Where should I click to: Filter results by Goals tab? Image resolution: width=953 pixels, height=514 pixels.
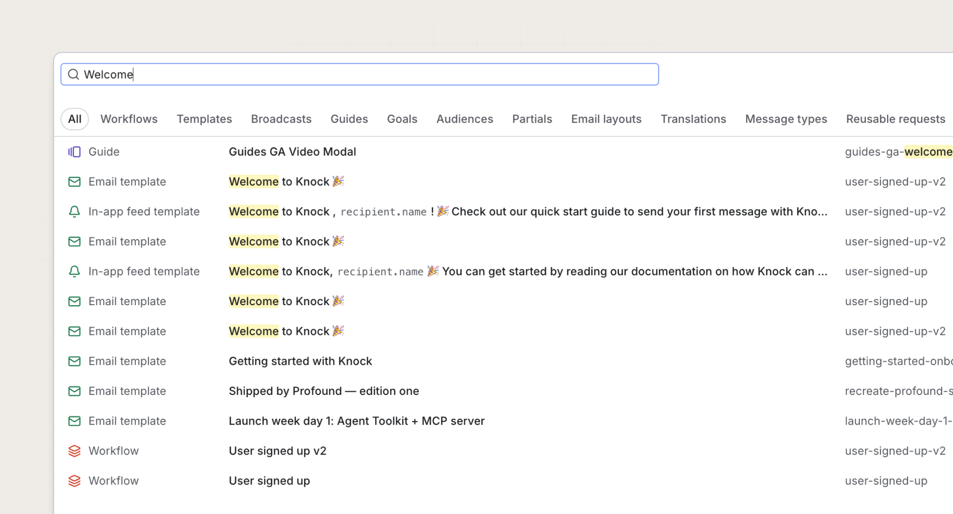[x=402, y=119]
